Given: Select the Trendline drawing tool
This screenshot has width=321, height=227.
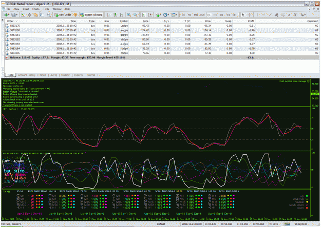Looking at the screenshot, I should coord(270,15).
